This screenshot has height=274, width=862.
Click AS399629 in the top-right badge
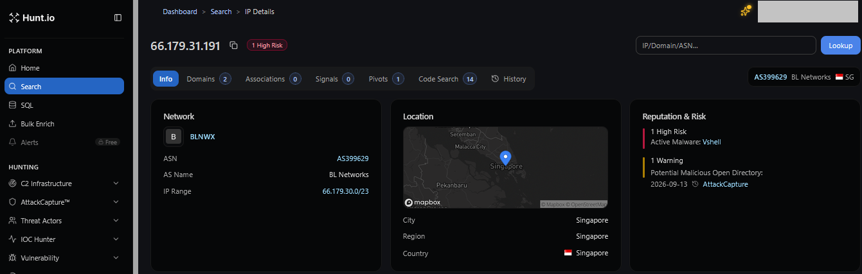pyautogui.click(x=771, y=77)
